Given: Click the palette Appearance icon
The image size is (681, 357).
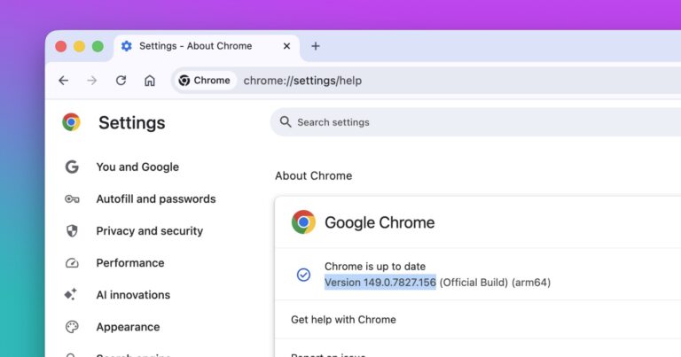Looking at the screenshot, I should [72, 327].
